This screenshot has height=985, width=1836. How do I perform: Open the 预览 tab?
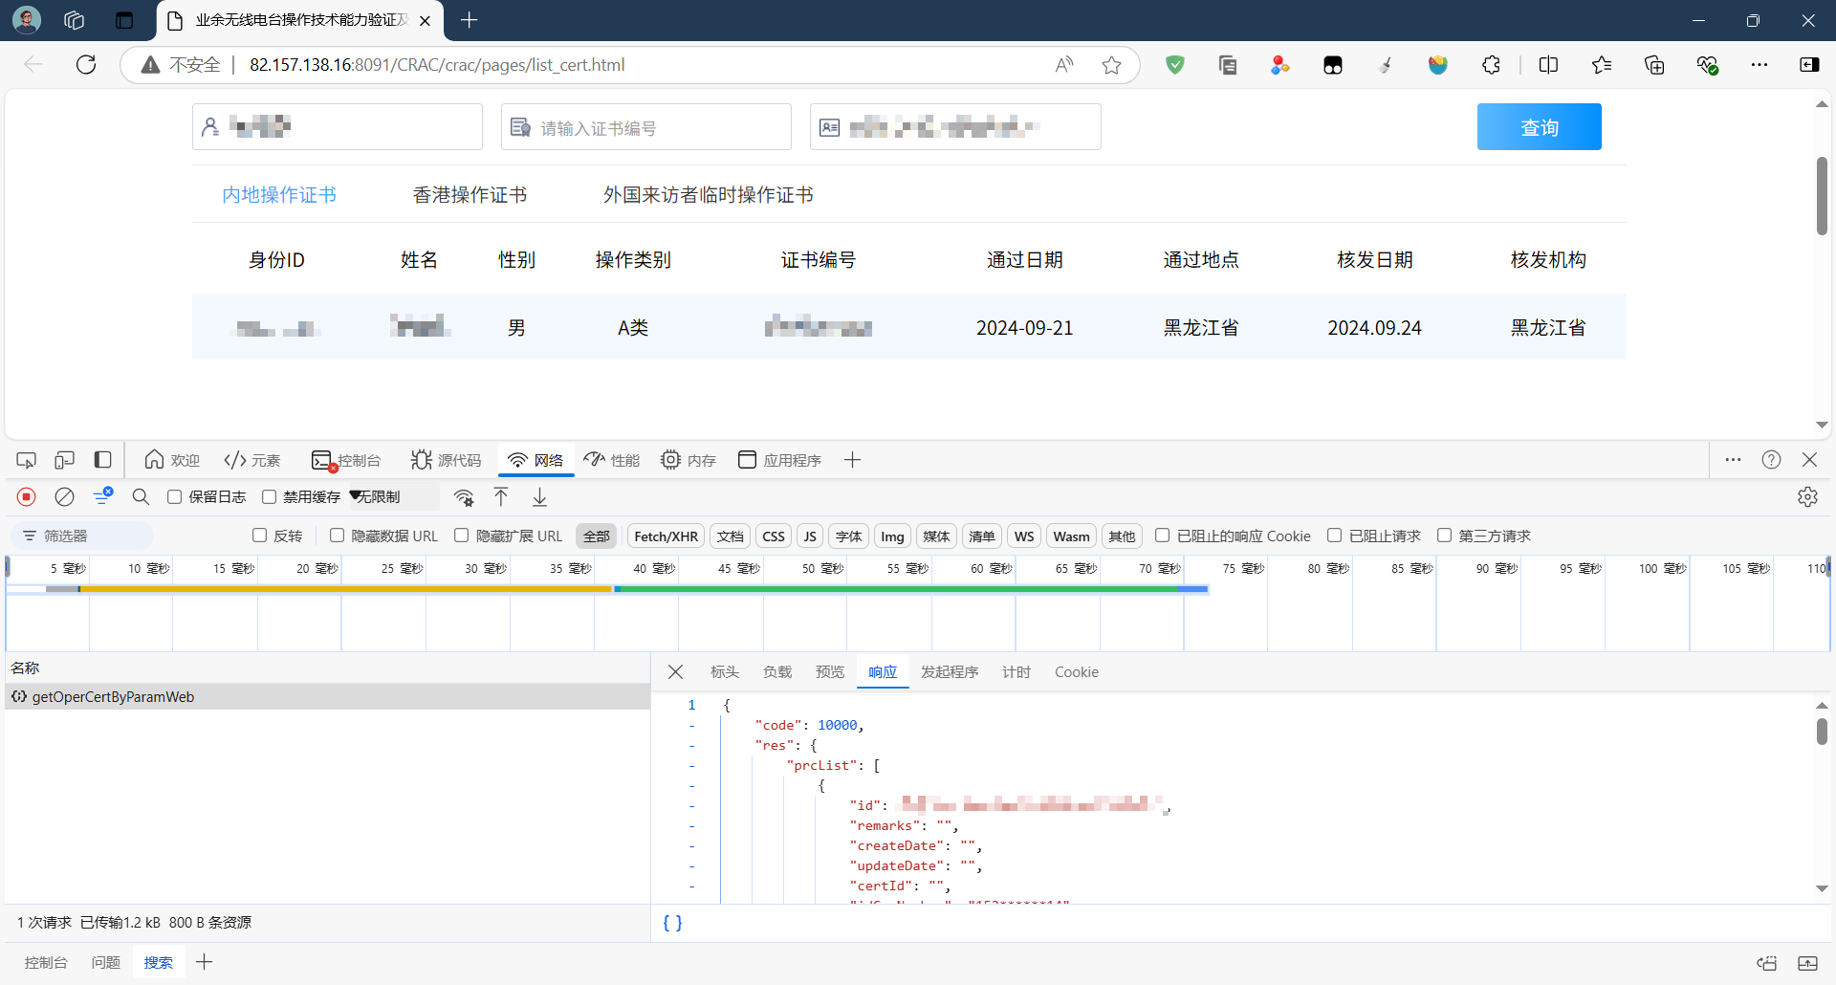(x=830, y=672)
